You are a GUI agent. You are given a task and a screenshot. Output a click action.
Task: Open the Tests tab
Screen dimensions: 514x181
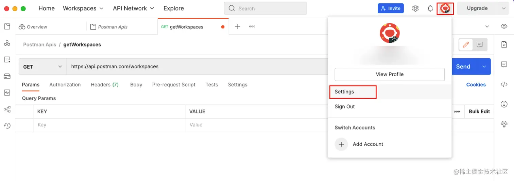click(212, 85)
